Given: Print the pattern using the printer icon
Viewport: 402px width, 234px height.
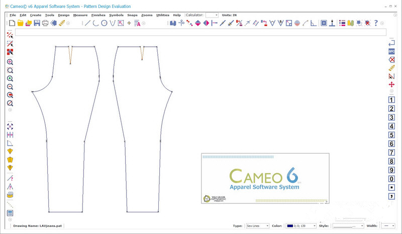Looking at the screenshot, I should pyautogui.click(x=45, y=23).
